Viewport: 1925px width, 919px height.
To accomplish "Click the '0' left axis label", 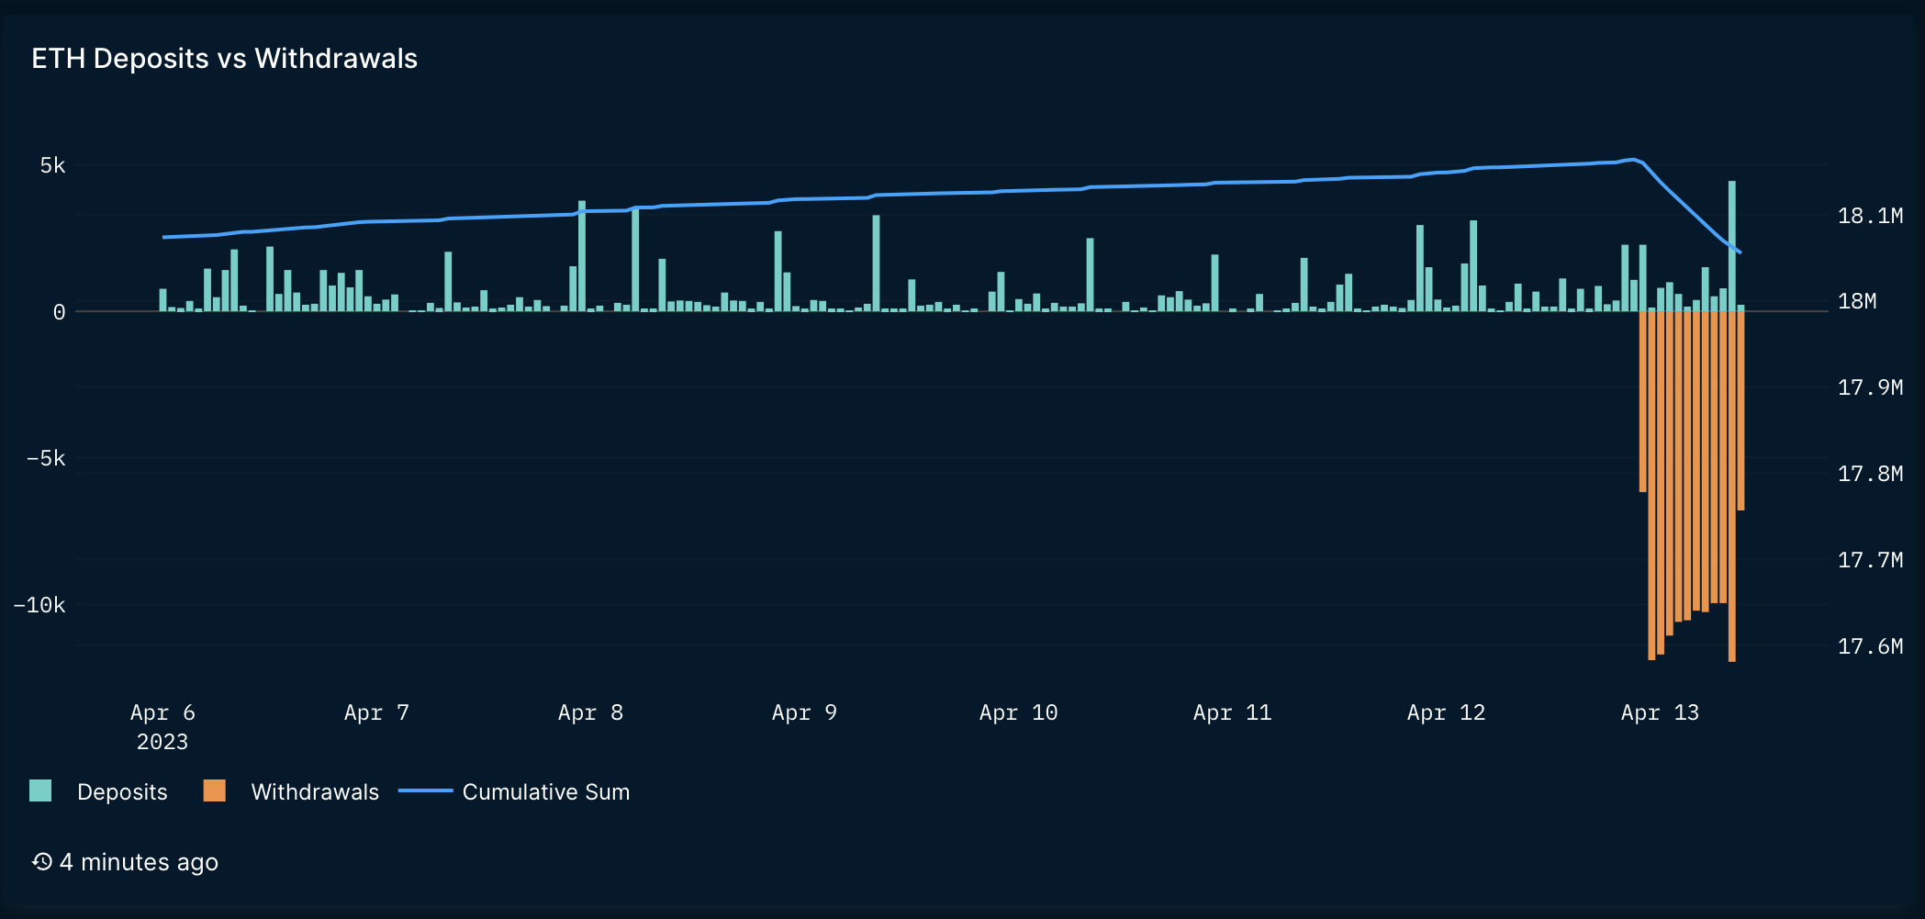I will click(59, 312).
